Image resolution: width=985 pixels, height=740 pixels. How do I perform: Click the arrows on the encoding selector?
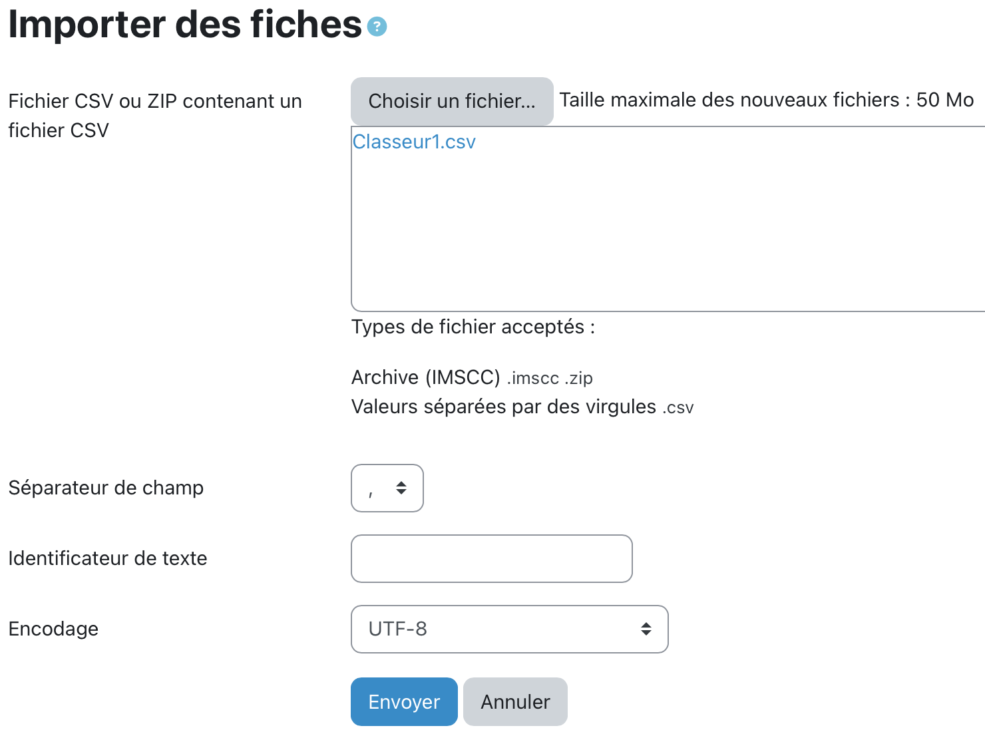coord(646,629)
